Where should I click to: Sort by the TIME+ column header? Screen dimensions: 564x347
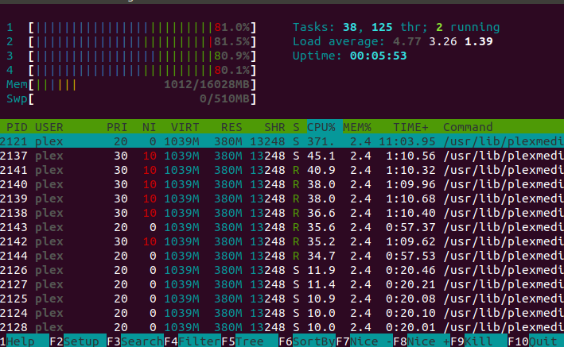(x=410, y=127)
